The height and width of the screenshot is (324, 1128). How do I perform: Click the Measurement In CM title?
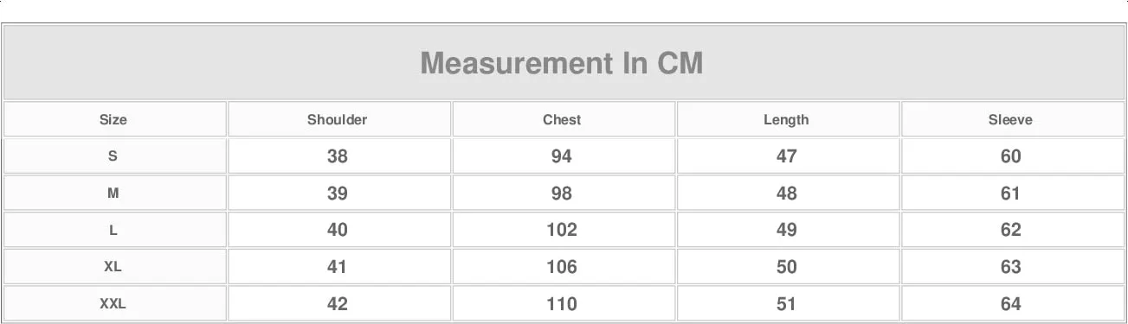(x=562, y=63)
